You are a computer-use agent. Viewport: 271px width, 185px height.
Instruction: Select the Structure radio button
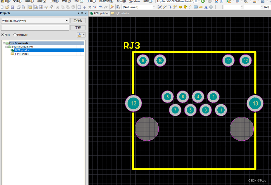pos(15,35)
